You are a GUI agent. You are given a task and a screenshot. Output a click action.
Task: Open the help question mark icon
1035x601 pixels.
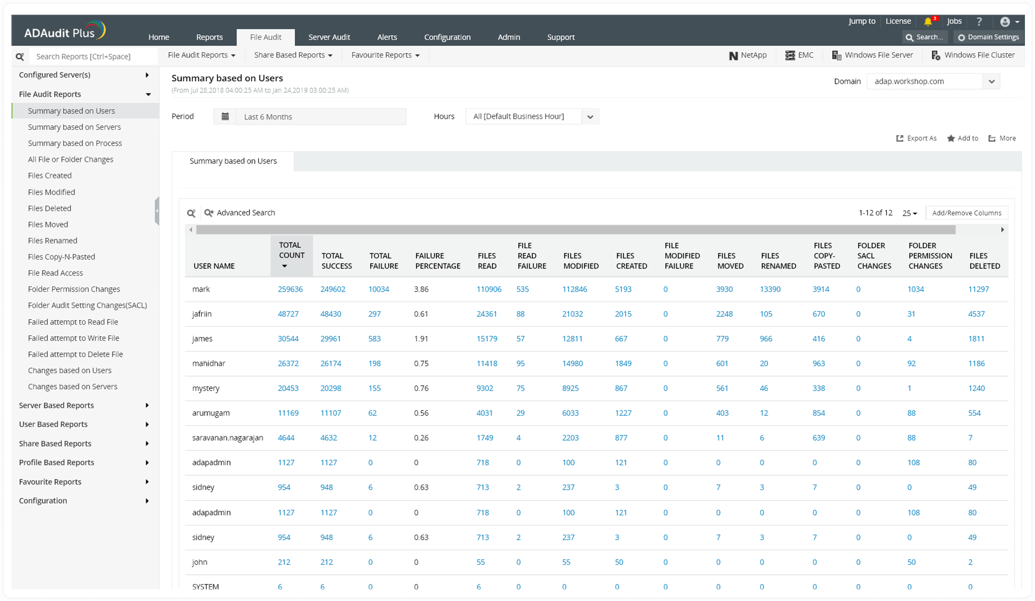pos(979,22)
